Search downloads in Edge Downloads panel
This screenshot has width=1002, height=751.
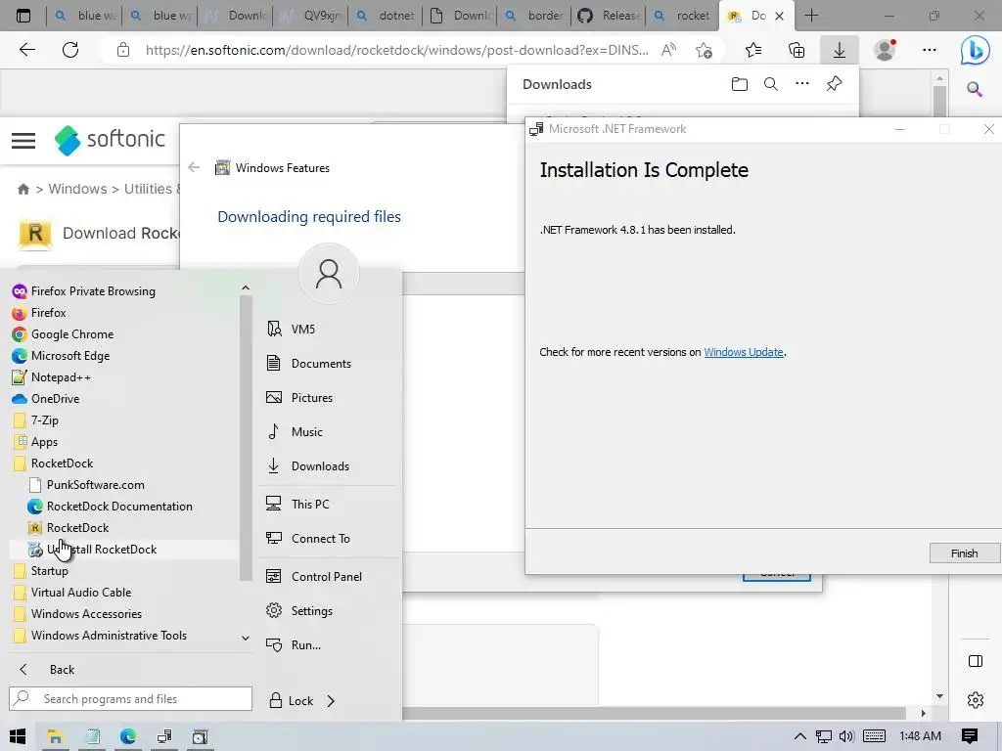click(x=771, y=84)
